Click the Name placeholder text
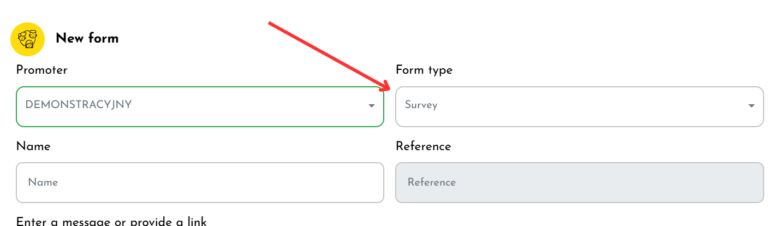This screenshot has height=226, width=780. pos(43,182)
